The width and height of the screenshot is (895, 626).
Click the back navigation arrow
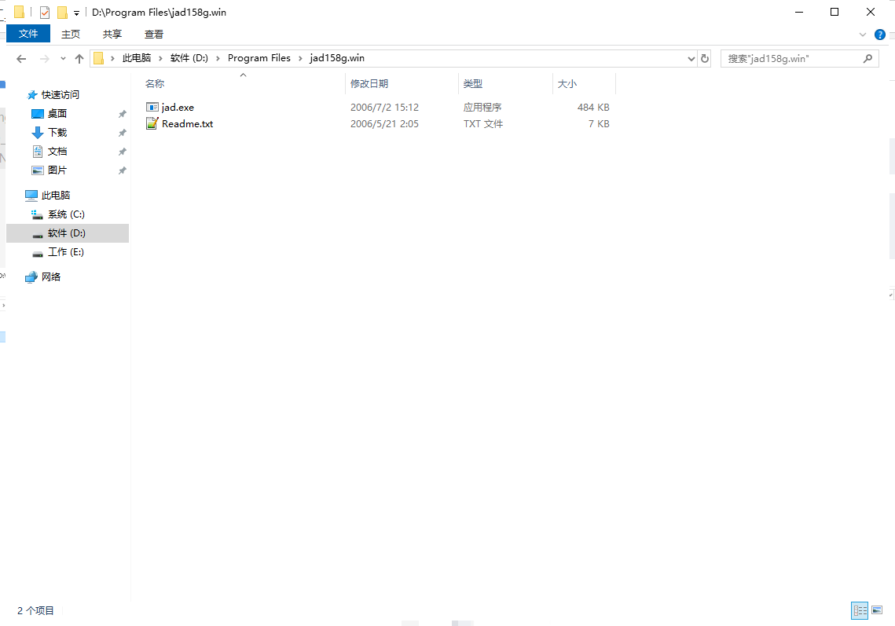coord(20,58)
